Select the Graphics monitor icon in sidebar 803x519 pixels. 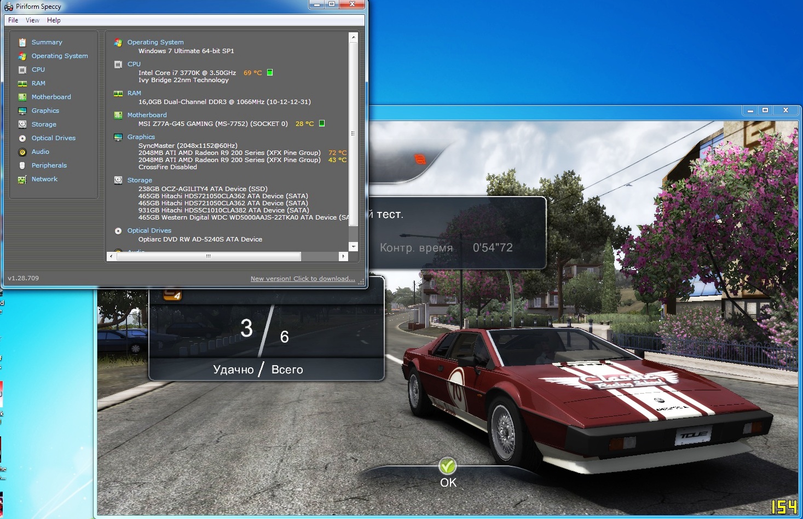22,111
